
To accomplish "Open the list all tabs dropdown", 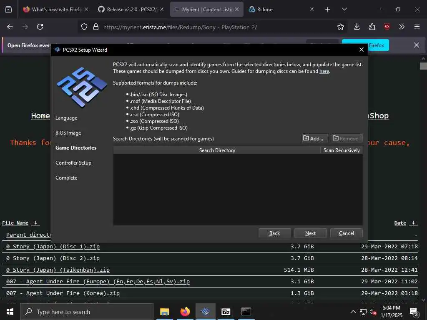I will coord(344,9).
